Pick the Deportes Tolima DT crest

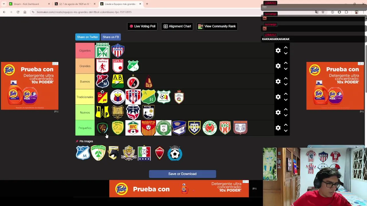(149, 82)
